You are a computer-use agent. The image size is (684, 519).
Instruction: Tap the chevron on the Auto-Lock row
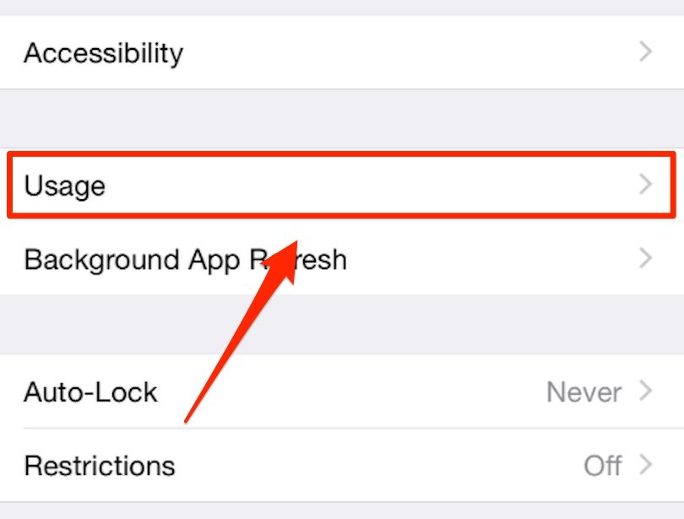pyautogui.click(x=646, y=392)
